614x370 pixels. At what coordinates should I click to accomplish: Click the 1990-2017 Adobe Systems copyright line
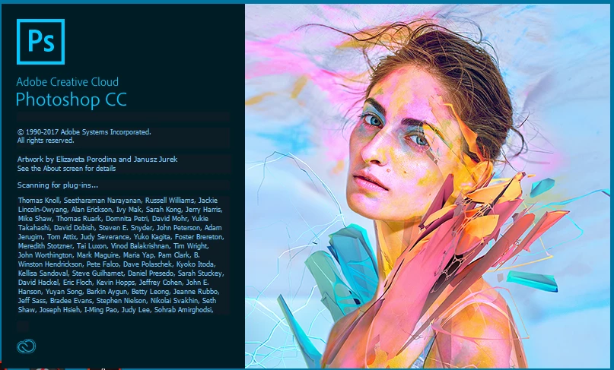tap(84, 131)
